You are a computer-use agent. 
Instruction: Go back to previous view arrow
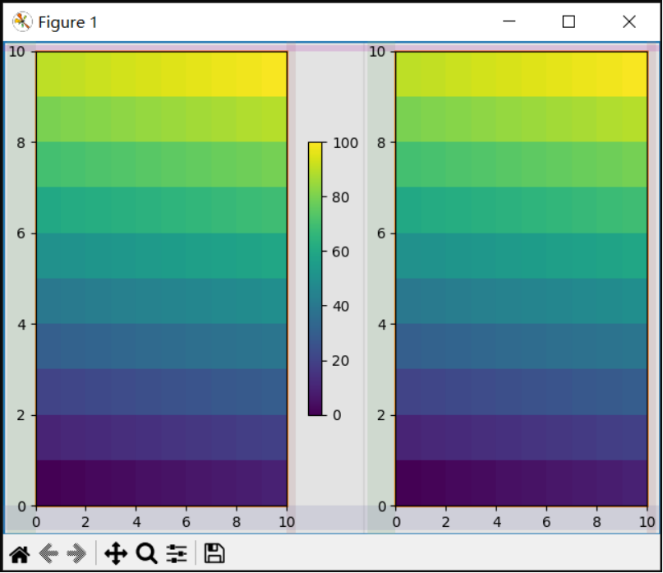tap(48, 553)
